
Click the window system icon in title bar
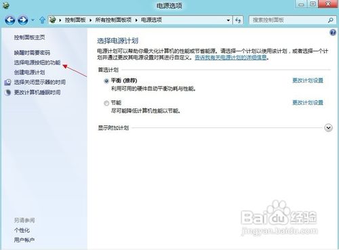pyautogui.click(x=5, y=5)
